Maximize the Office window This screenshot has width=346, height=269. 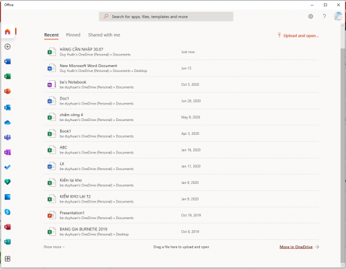pos(325,5)
